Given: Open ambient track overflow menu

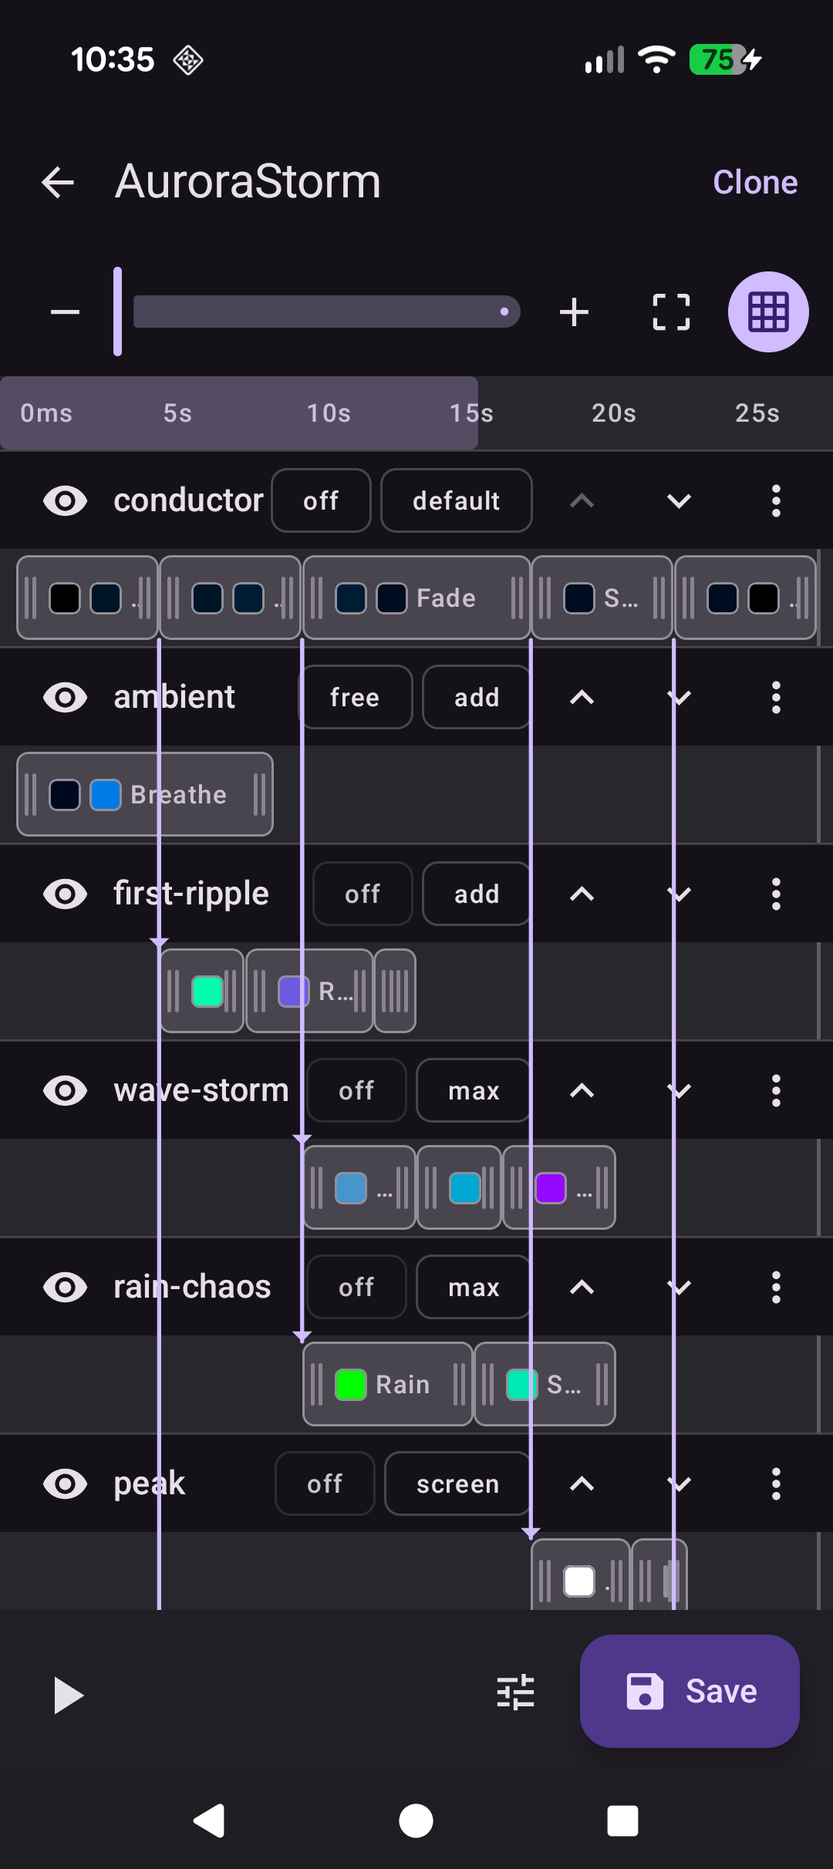Looking at the screenshot, I should [776, 698].
